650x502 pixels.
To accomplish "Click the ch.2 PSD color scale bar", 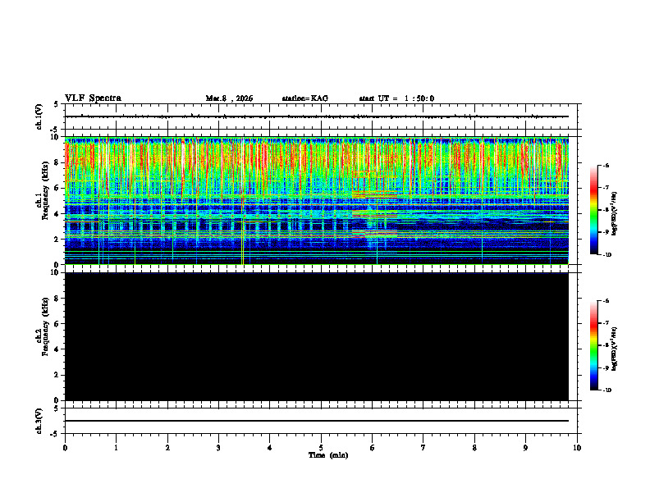I will [x=593, y=345].
